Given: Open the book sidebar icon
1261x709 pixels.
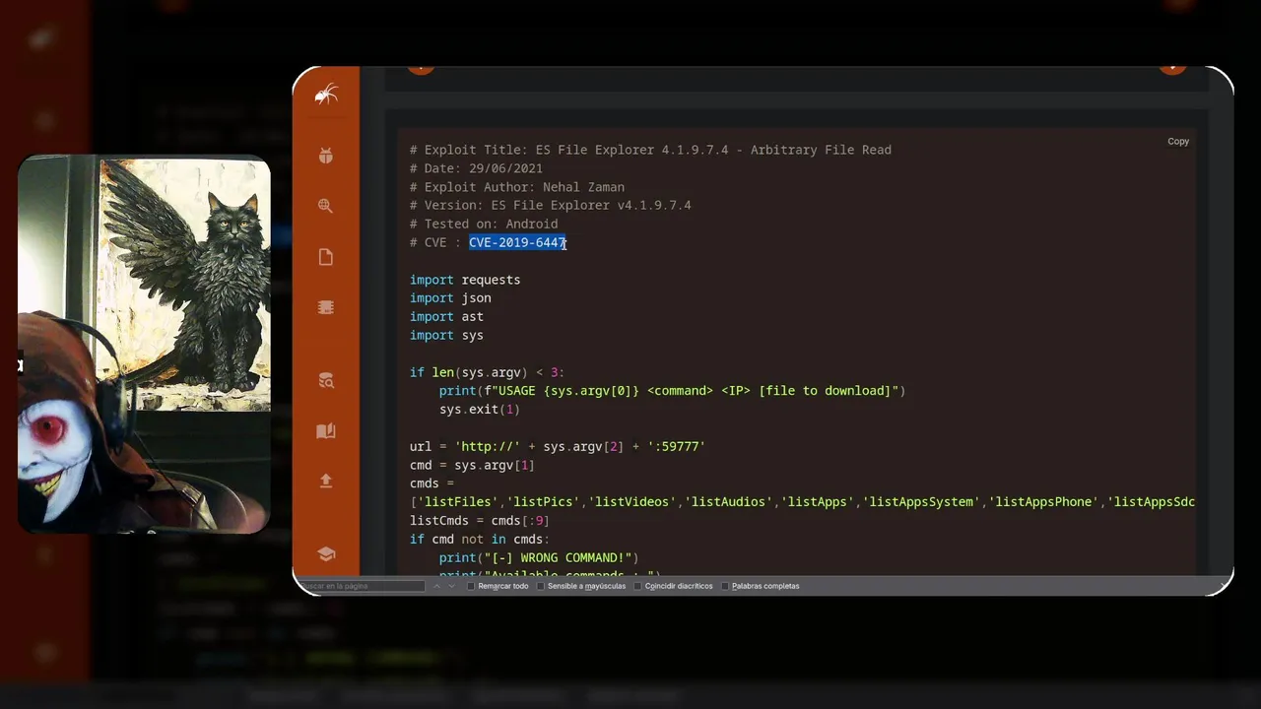Looking at the screenshot, I should pyautogui.click(x=326, y=431).
